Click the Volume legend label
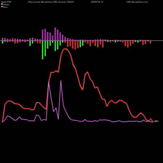Image resolution: width=163 pixels, height=163 pixels. [x=6, y=5]
